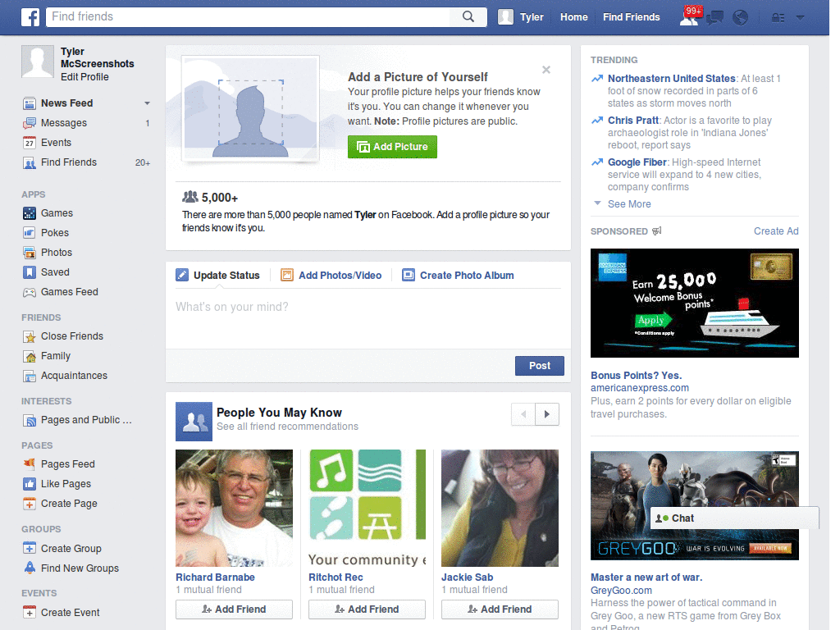Open the Google Fiber trending topic
This screenshot has width=840, height=630.
pyautogui.click(x=637, y=162)
